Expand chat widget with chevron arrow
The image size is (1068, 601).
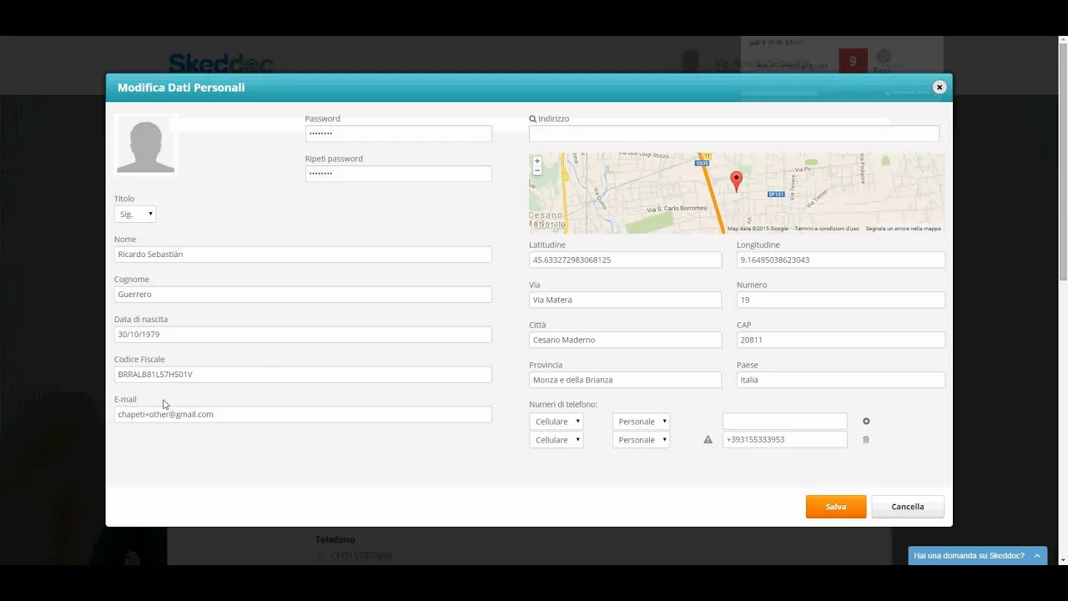pos(1037,556)
